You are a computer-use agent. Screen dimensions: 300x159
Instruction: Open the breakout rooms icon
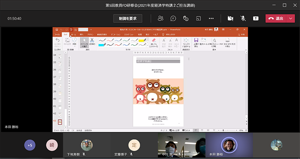[199, 18]
